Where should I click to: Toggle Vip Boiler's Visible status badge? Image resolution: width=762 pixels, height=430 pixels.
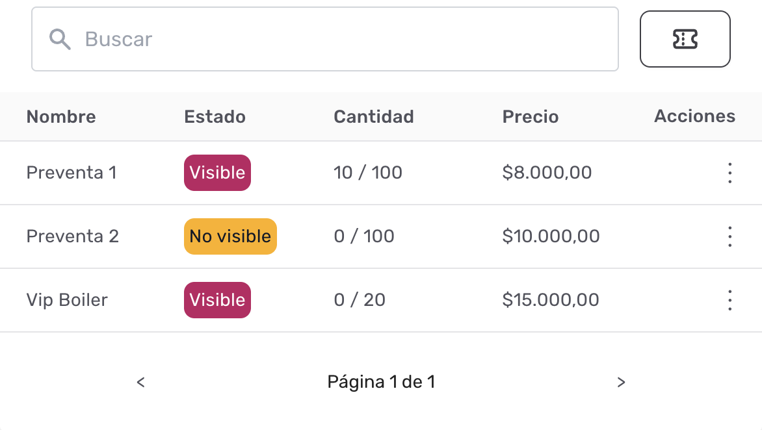217,300
